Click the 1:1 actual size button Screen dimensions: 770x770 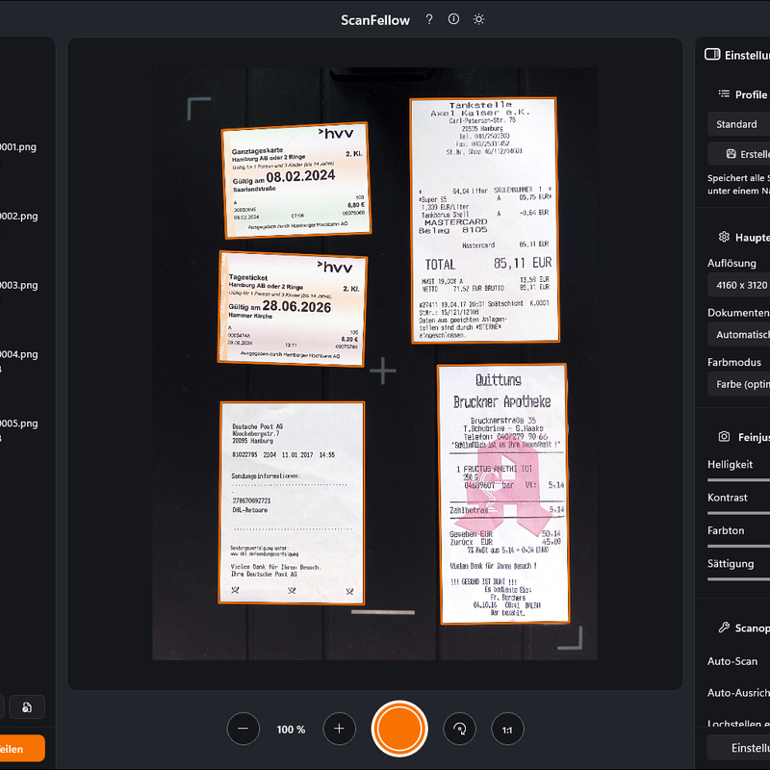(508, 729)
